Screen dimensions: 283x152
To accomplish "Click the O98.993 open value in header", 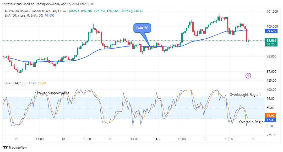I will [73, 11].
